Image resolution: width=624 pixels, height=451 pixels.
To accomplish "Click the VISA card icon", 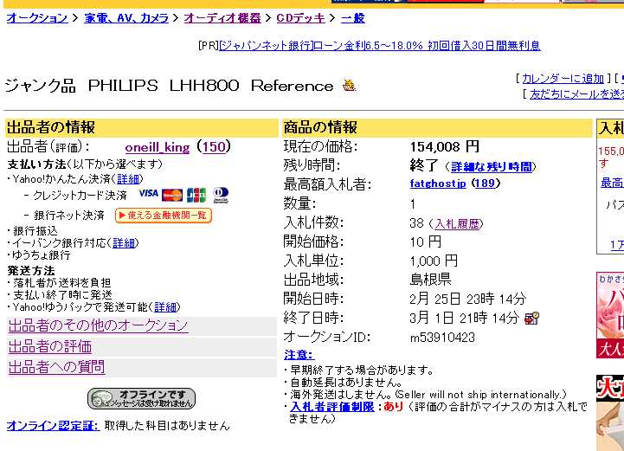I will (x=149, y=193).
